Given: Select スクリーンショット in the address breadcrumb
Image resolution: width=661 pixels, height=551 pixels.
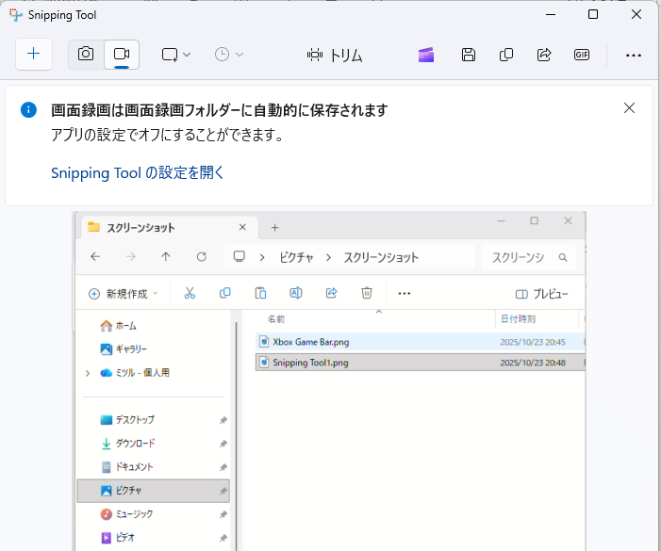Looking at the screenshot, I should pos(381,257).
